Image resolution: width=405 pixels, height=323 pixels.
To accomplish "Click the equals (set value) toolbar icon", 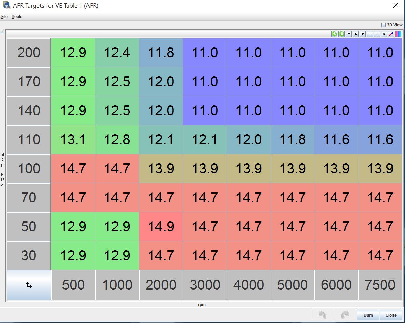I will click(x=349, y=34).
